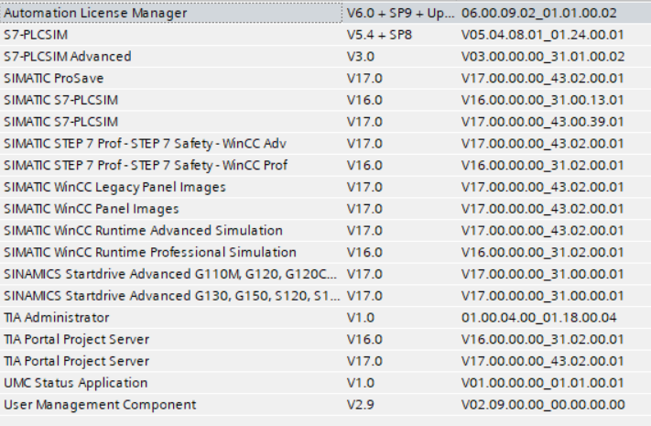This screenshot has height=426, width=651.
Task: Click build number 06.00.09.02_01.01.00.02
Action: click(538, 13)
